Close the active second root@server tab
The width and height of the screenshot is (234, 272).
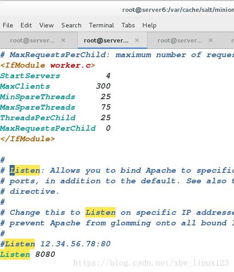pos(137,40)
